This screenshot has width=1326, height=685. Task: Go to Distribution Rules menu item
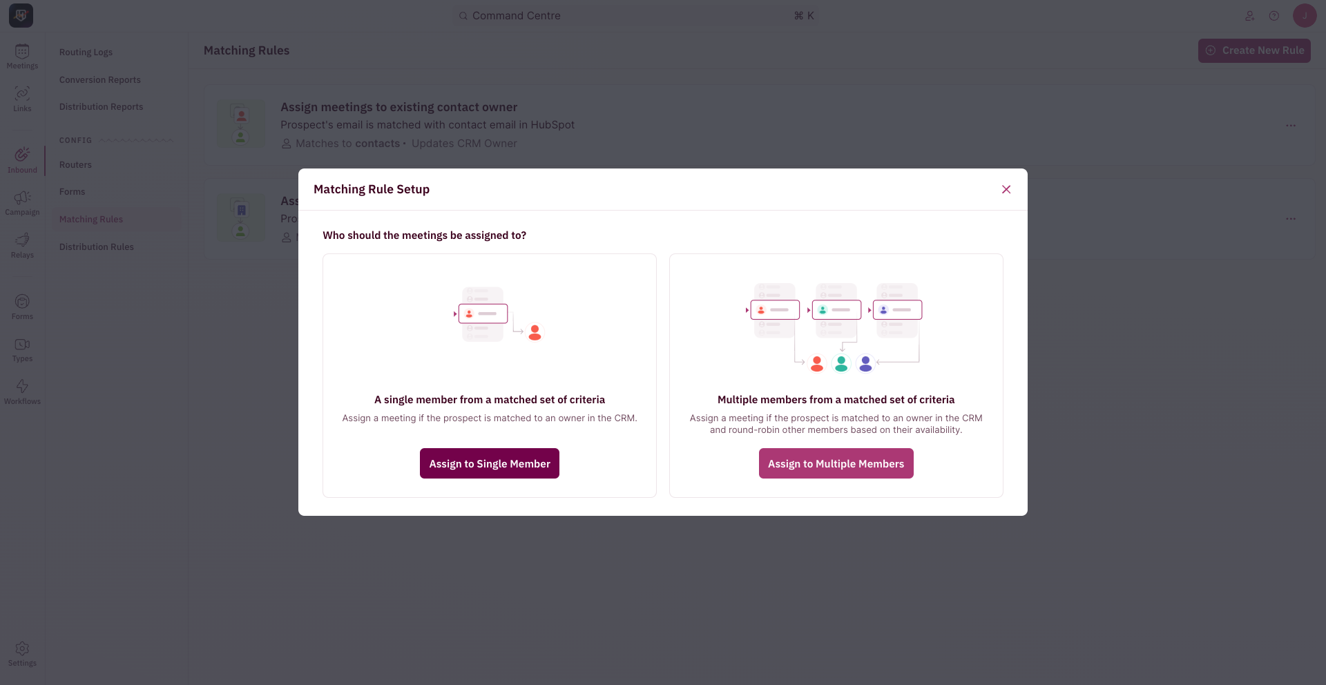tap(97, 247)
